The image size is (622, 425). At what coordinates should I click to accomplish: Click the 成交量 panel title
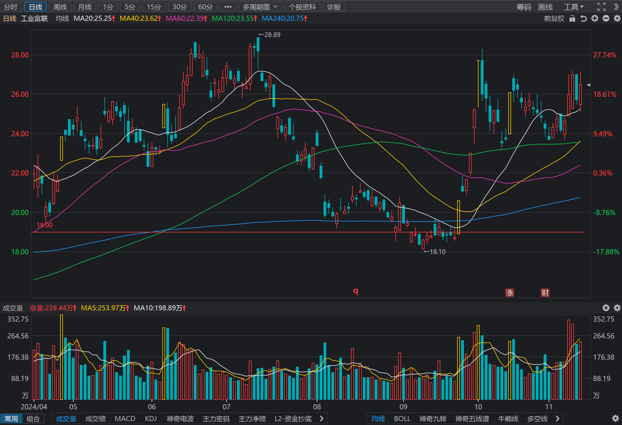pyautogui.click(x=13, y=308)
